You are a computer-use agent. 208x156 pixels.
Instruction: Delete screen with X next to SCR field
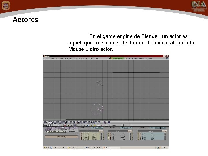[91, 58]
